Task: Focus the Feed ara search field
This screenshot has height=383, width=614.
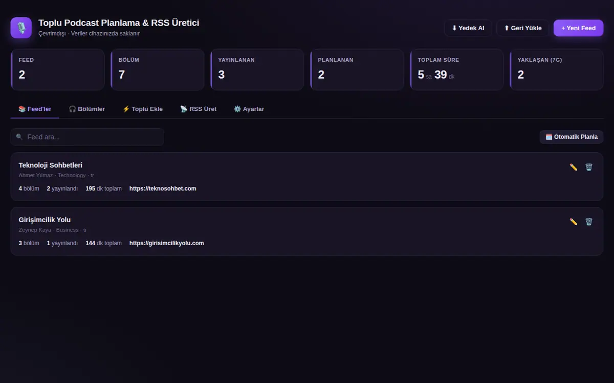Action: pyautogui.click(x=87, y=137)
